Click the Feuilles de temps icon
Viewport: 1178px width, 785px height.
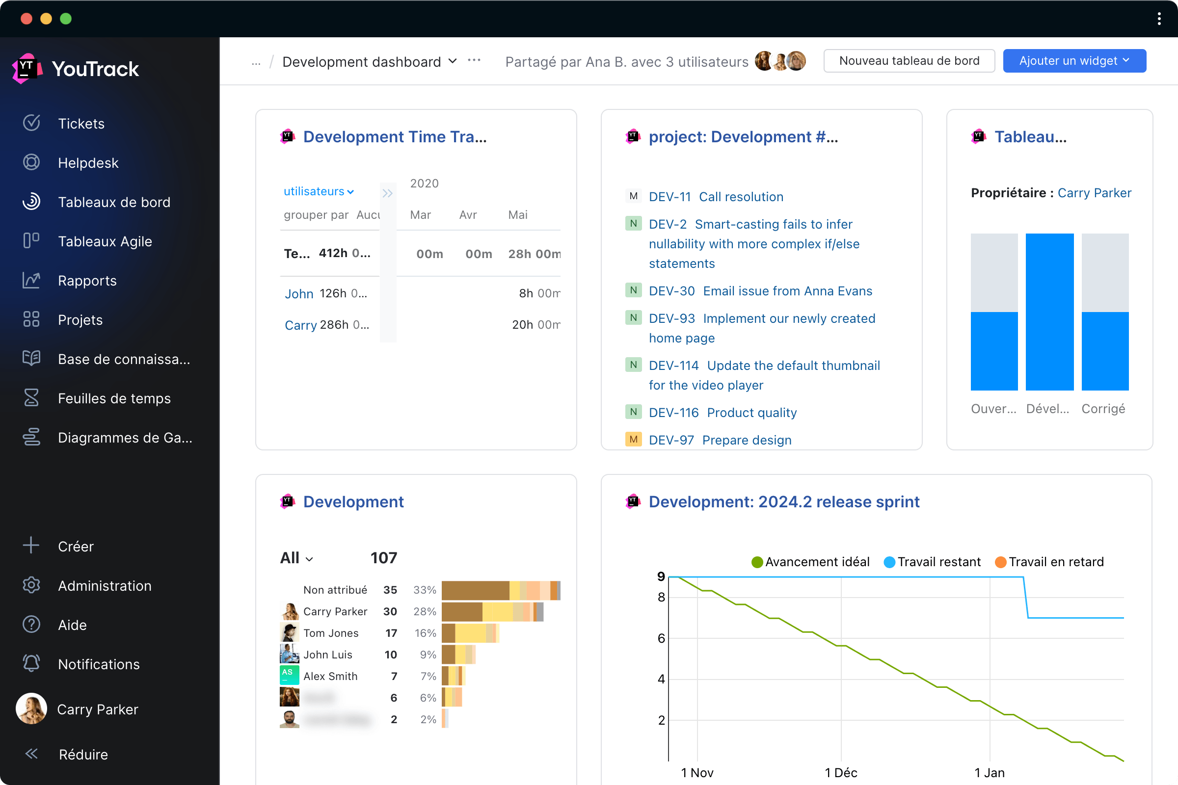(31, 398)
